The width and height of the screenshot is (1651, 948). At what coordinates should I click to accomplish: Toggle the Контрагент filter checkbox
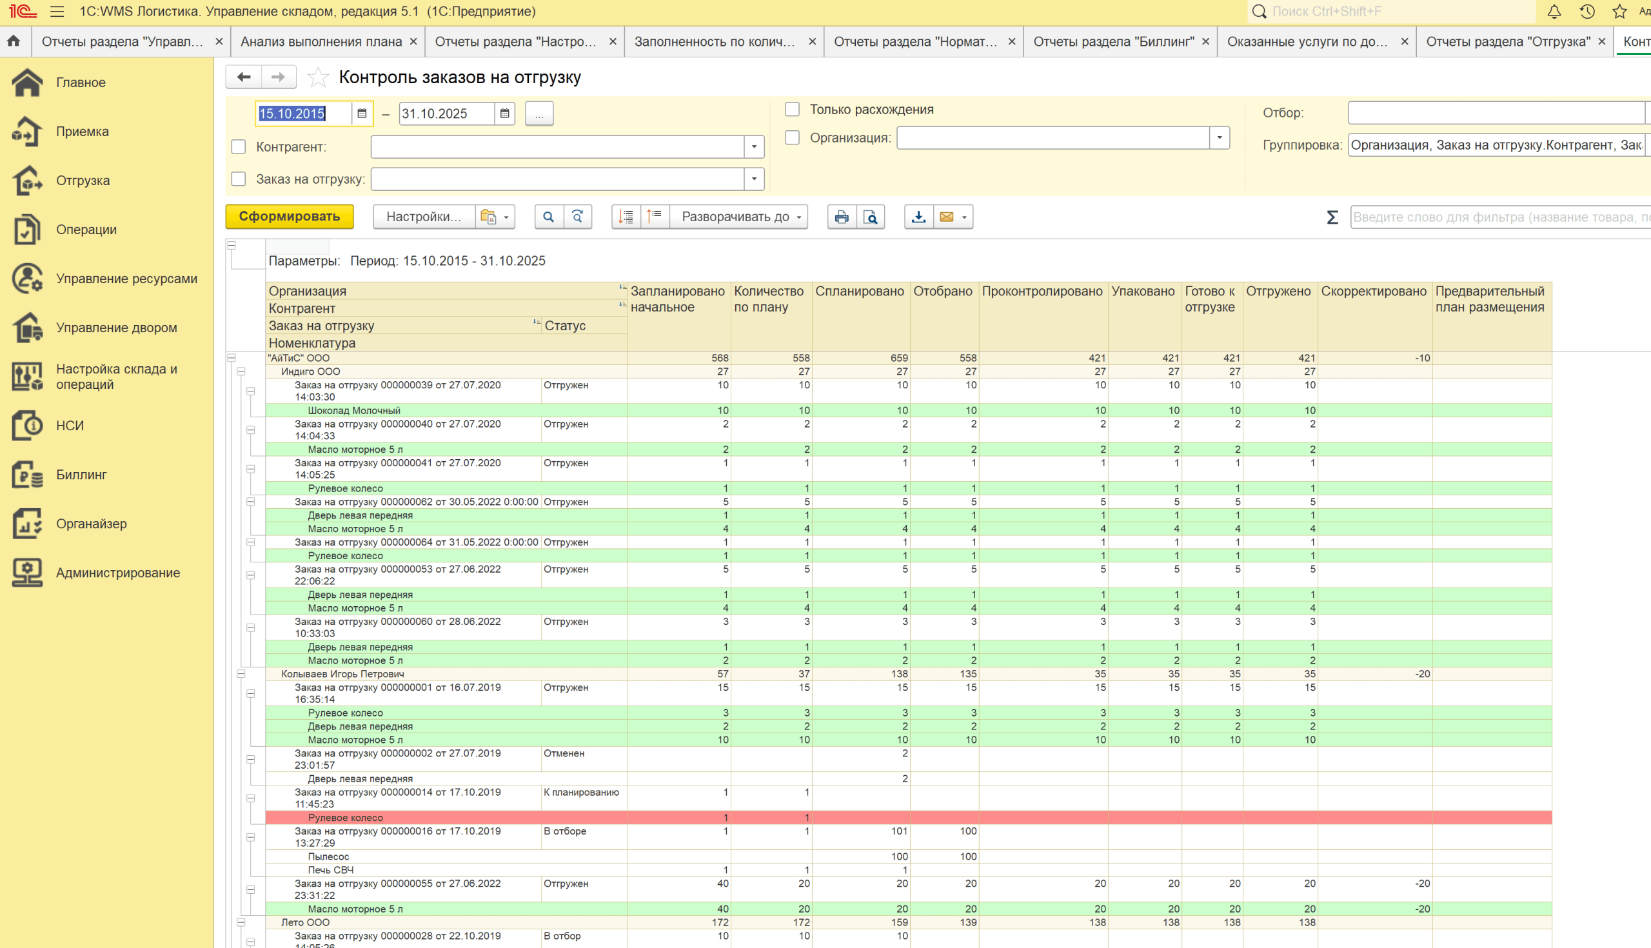point(238,147)
